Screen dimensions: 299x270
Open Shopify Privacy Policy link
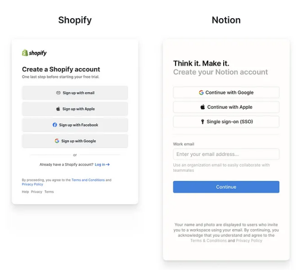[33, 184]
